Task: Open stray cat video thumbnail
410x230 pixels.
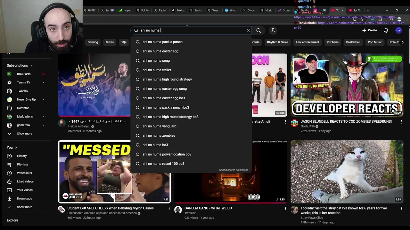Action: [347, 172]
